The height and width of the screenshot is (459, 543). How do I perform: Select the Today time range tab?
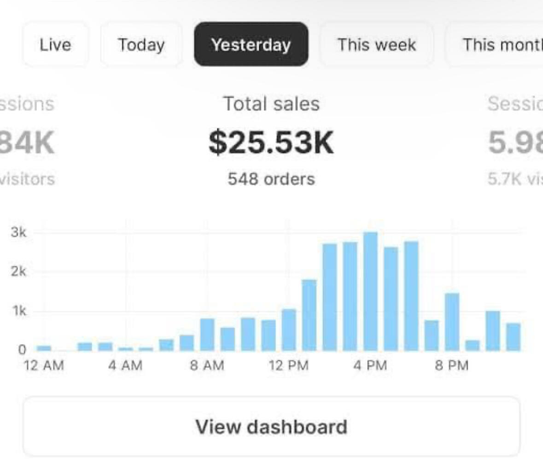pos(141,45)
